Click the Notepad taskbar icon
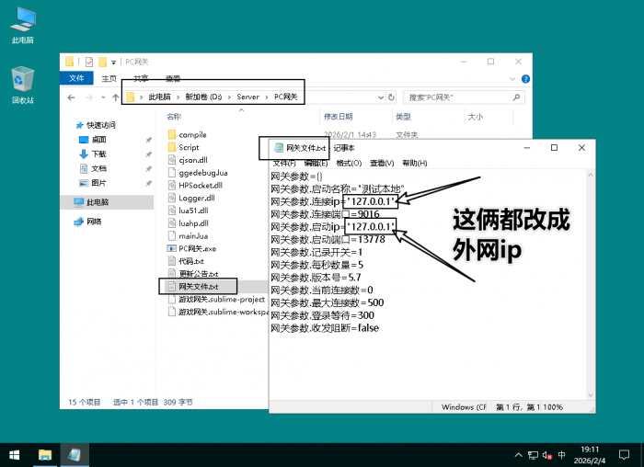 point(75,455)
